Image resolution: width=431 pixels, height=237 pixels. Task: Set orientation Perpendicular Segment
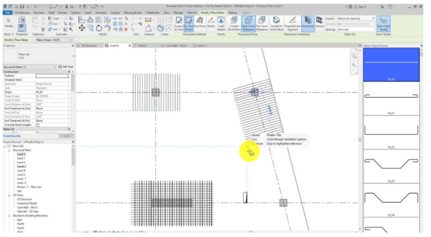point(292,24)
